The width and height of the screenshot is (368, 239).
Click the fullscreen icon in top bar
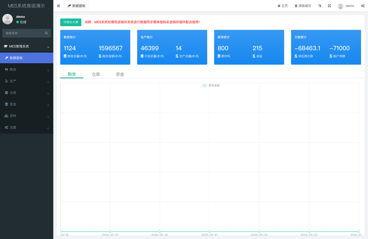tap(329, 6)
